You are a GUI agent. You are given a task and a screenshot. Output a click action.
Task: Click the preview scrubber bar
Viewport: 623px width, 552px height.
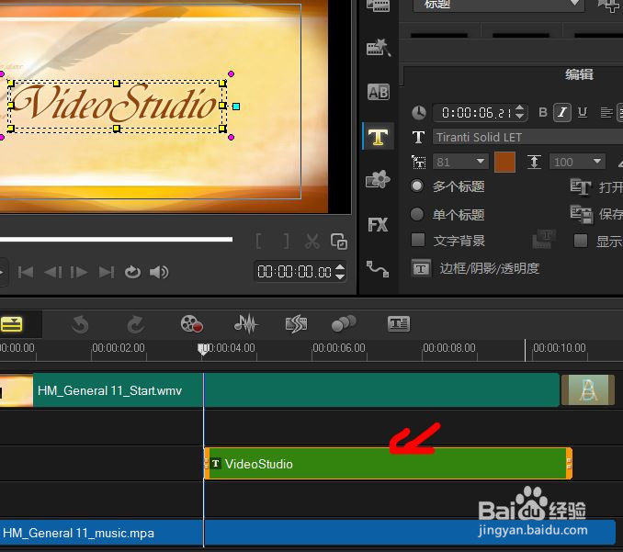pos(116,239)
